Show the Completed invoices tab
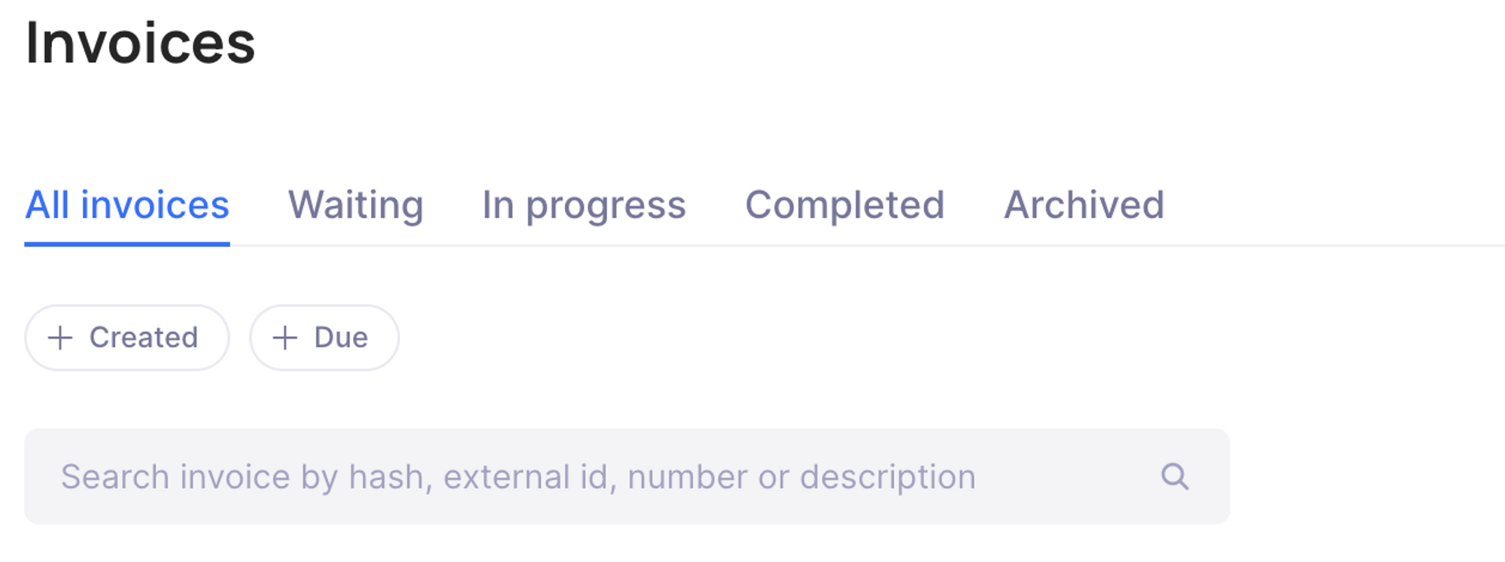1505x562 pixels. (844, 205)
